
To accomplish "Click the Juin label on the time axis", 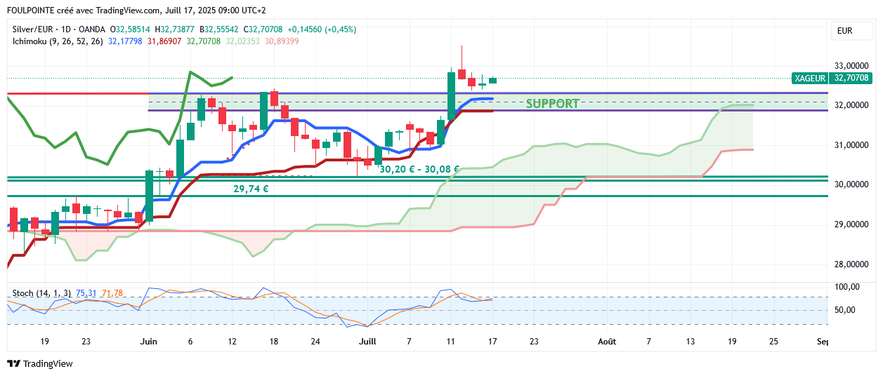I will [x=148, y=342].
